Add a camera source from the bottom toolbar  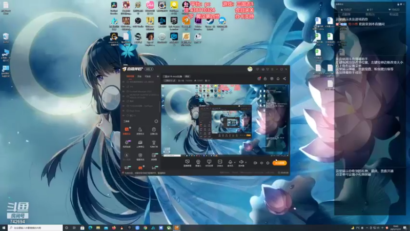[198, 163]
